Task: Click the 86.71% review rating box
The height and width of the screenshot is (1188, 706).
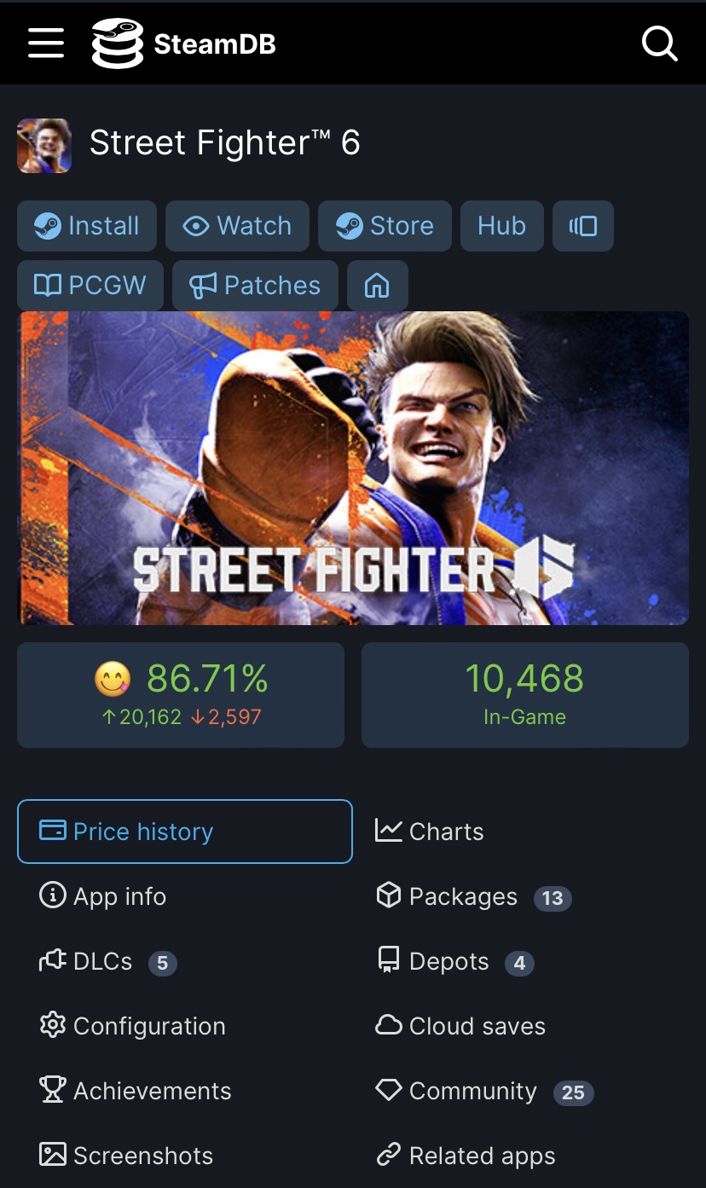Action: [x=181, y=694]
